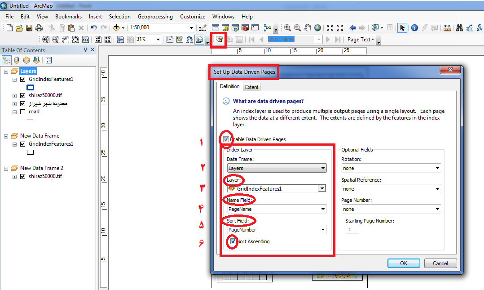This screenshot has width=484, height=290.
Task: Toggle visibility of محدوده شهر شیراز layer
Action: tap(22, 103)
